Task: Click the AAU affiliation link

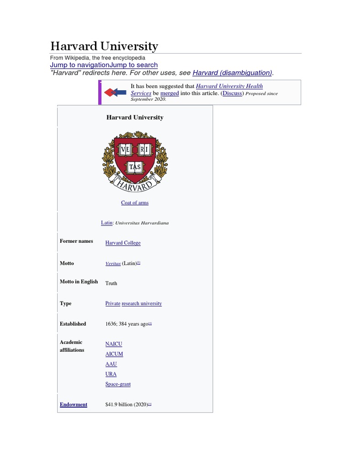Action: pos(111,364)
